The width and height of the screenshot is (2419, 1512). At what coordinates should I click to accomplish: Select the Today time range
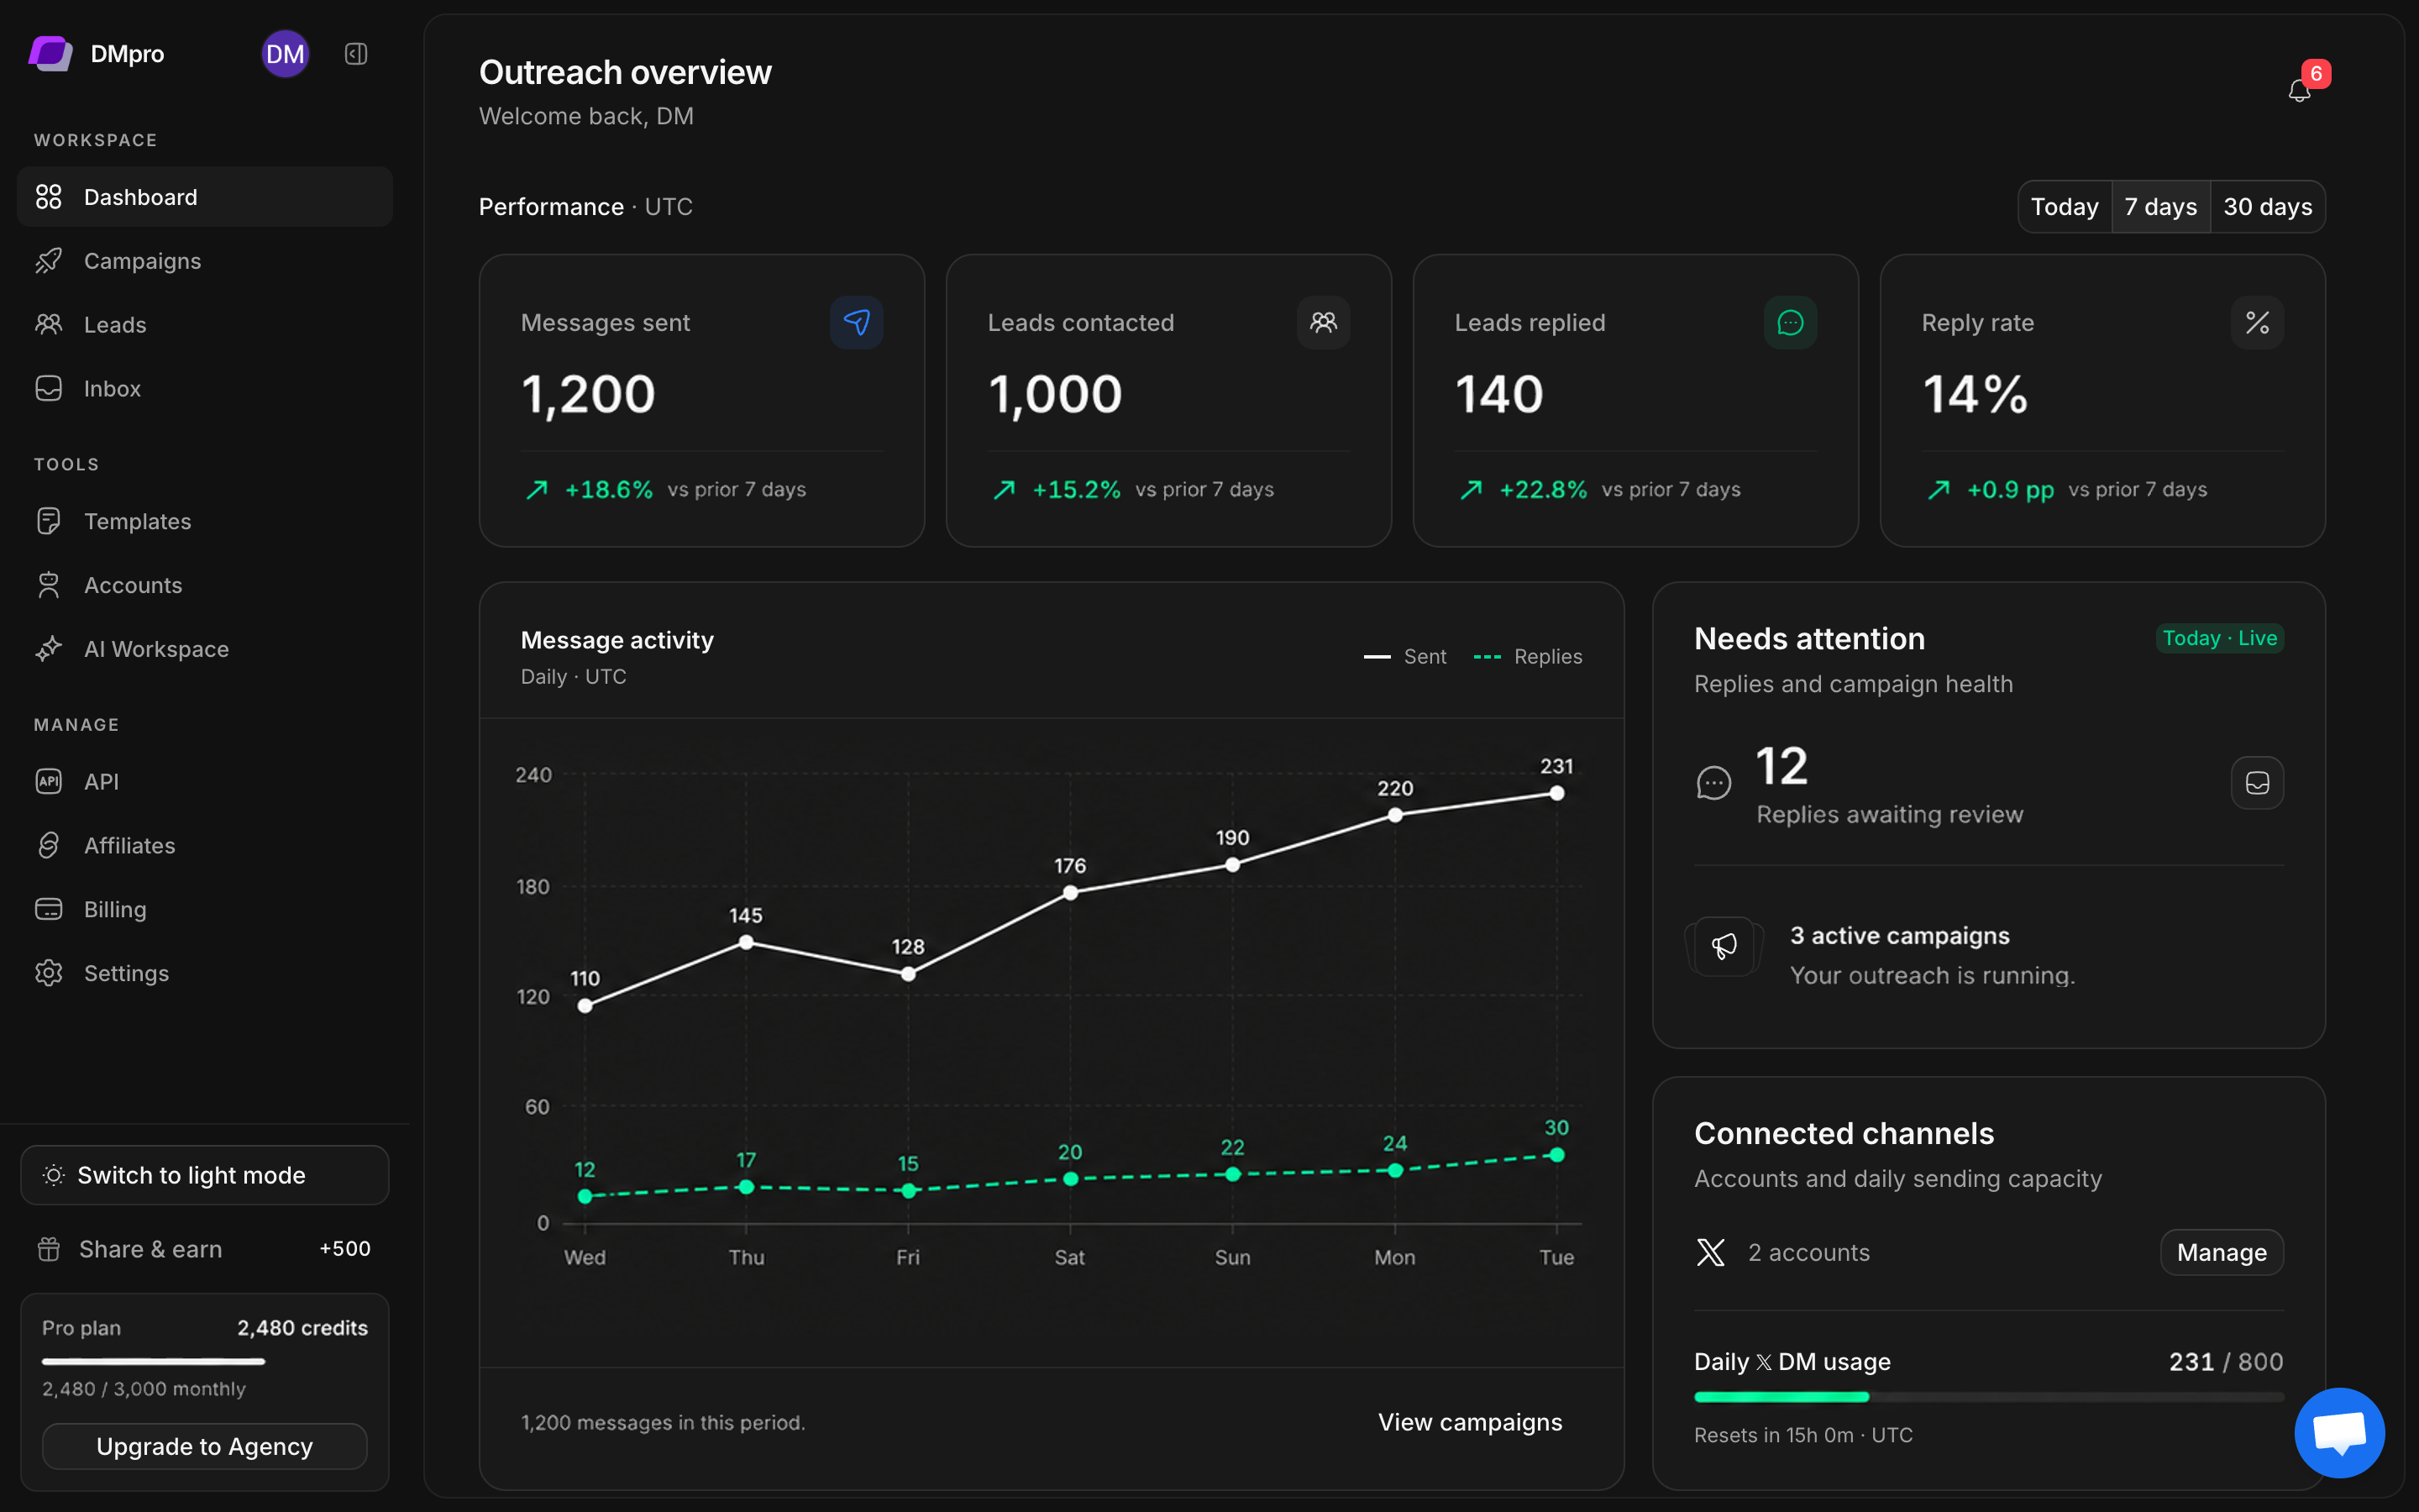(2065, 207)
